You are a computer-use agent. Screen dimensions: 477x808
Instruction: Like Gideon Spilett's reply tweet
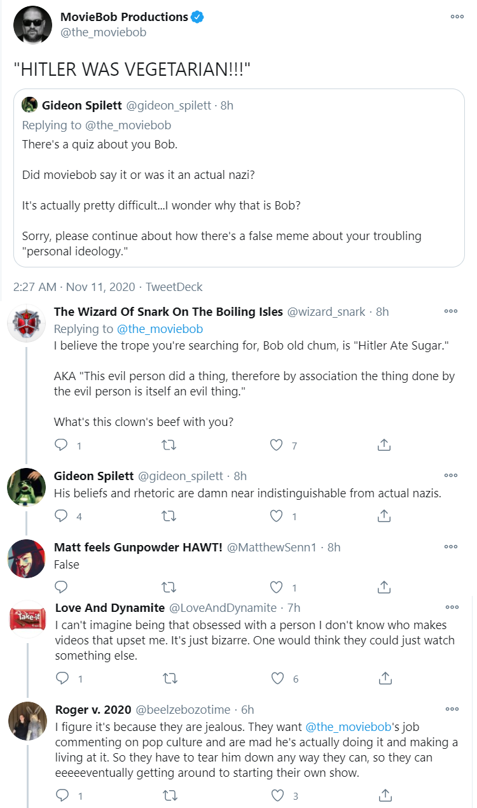pyautogui.click(x=276, y=516)
